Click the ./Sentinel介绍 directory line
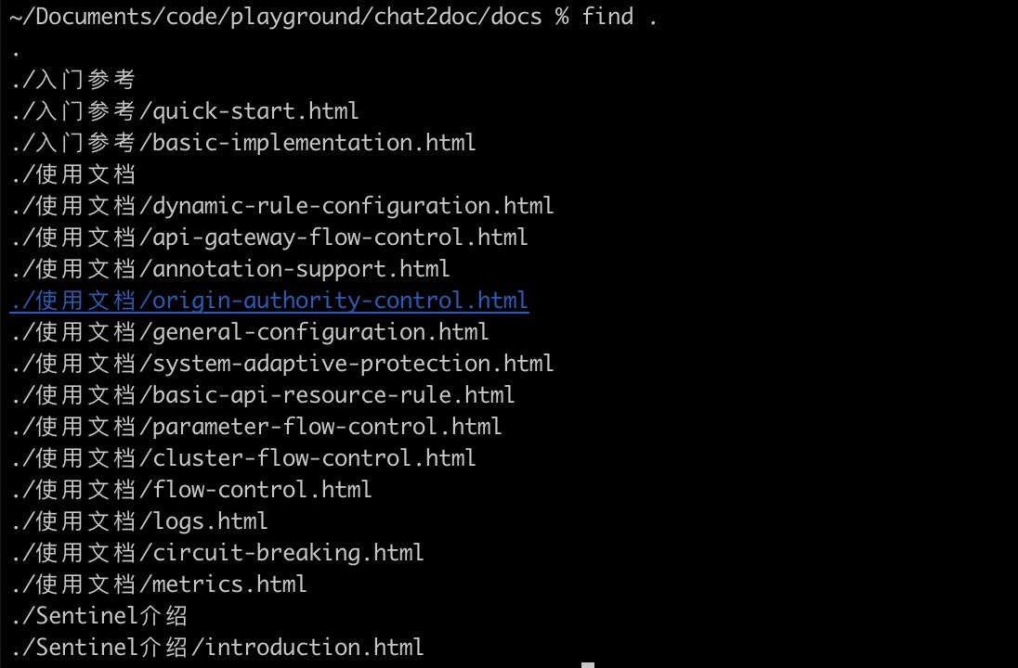 (101, 616)
